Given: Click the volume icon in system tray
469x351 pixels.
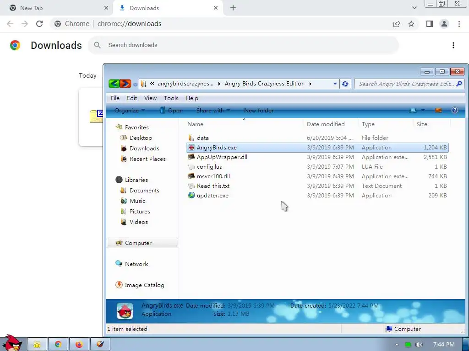Looking at the screenshot, I should click(419, 345).
